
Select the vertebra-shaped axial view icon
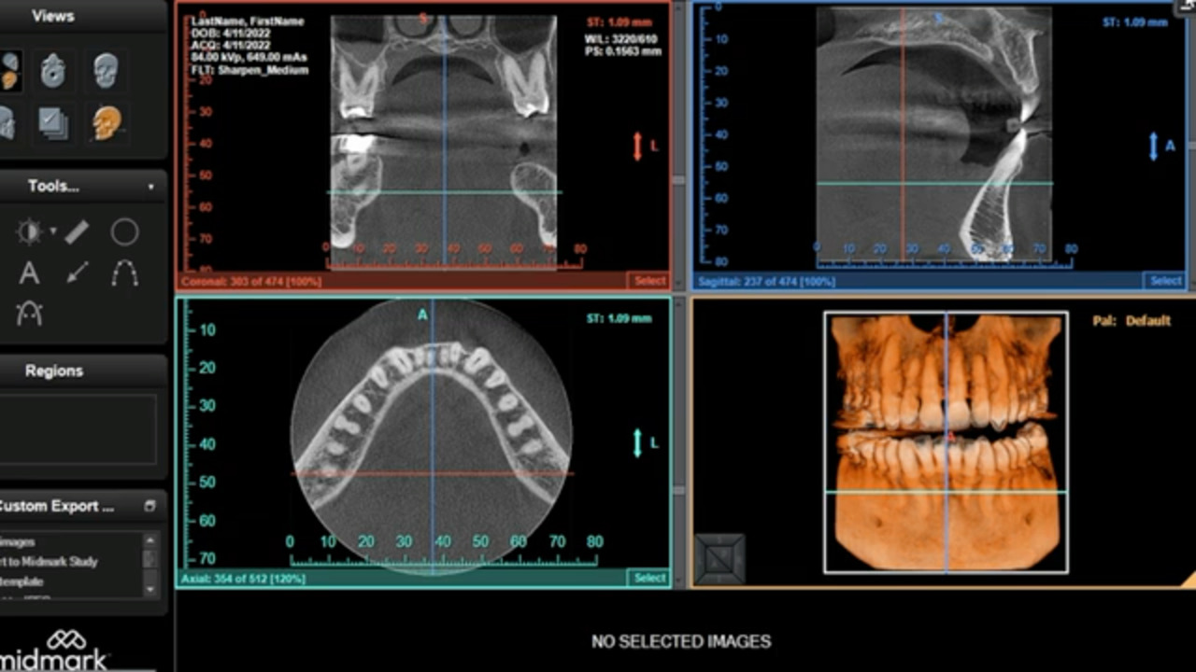pyautogui.click(x=52, y=71)
